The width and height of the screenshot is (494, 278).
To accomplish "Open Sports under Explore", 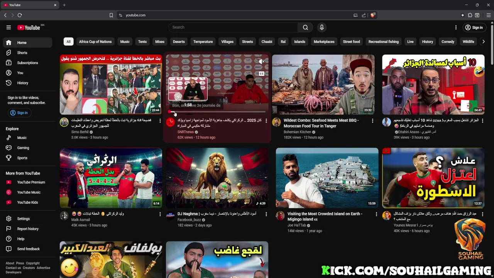I will click(x=27, y=158).
